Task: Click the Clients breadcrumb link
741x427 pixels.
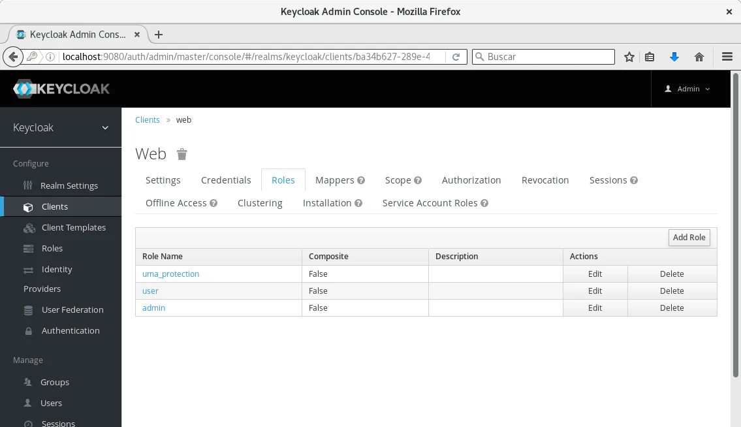Action: (148, 120)
